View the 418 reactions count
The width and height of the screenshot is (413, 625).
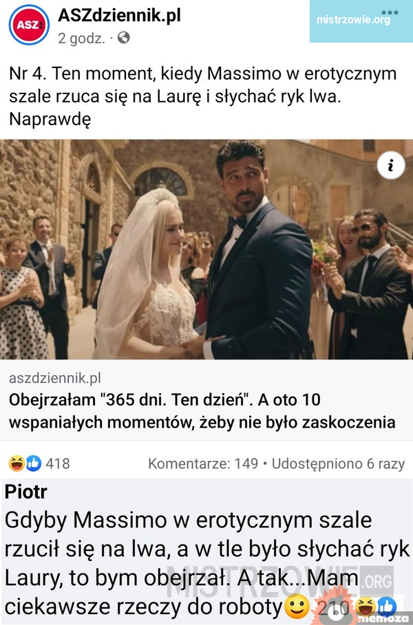58,463
